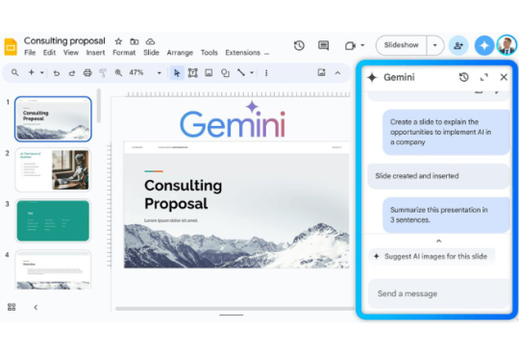Open the Slide menu
Image resolution: width=519 pixels, height=356 pixels.
point(151,53)
